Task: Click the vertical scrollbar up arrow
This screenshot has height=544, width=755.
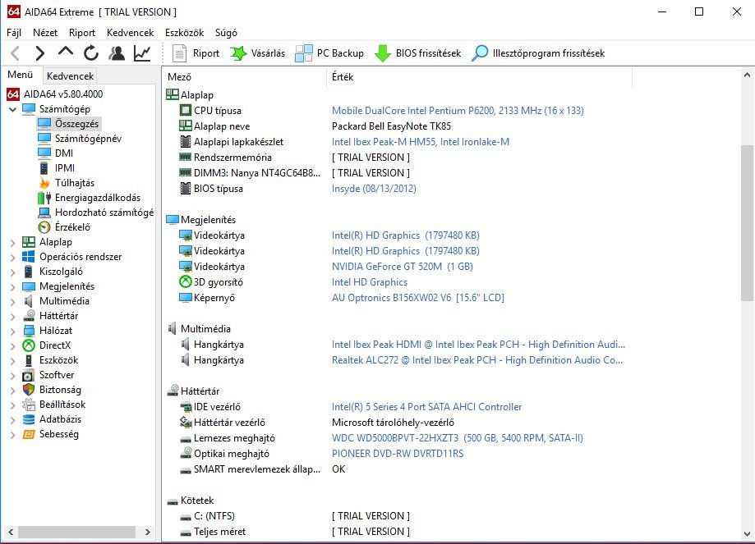Action: [747, 75]
